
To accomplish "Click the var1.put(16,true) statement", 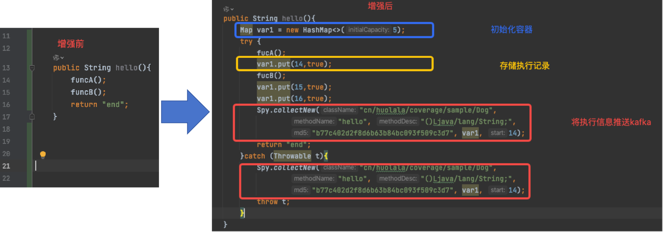I will (294, 98).
